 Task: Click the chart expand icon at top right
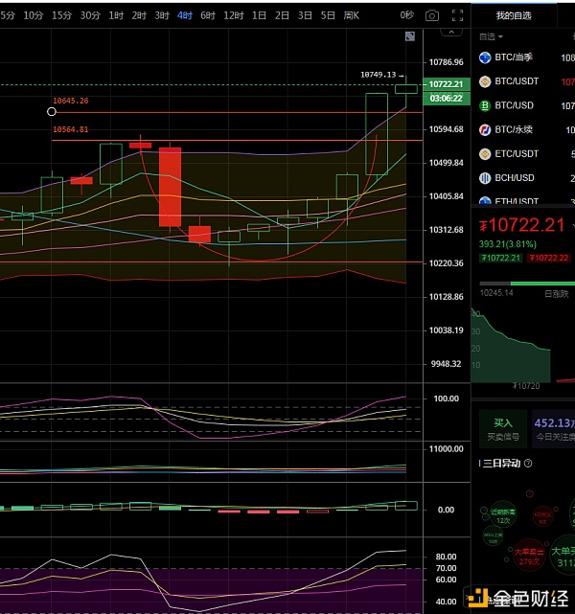coord(410,36)
